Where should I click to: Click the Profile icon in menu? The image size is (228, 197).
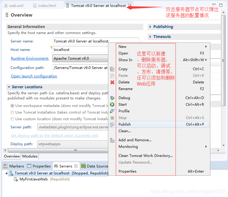point(112,111)
